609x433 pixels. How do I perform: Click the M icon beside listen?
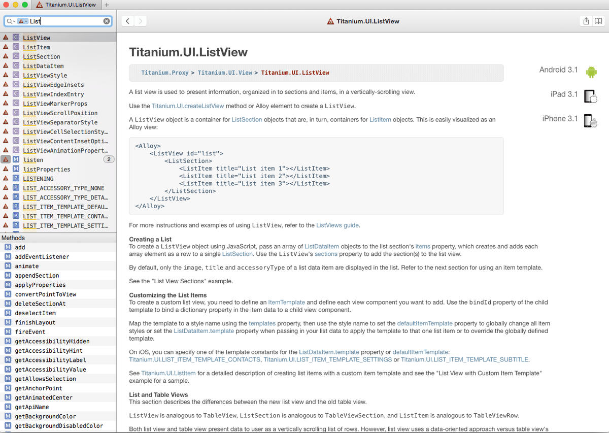tap(16, 160)
